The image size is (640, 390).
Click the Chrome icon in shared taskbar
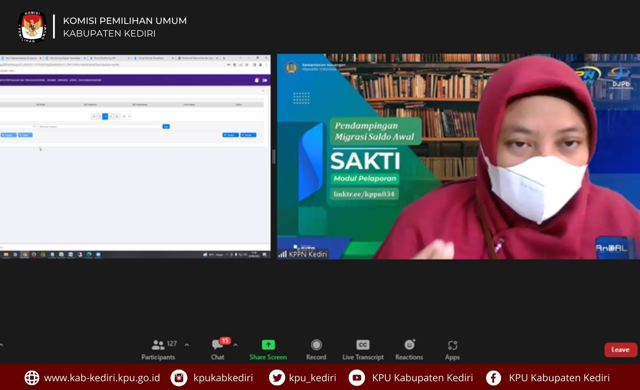(24, 255)
